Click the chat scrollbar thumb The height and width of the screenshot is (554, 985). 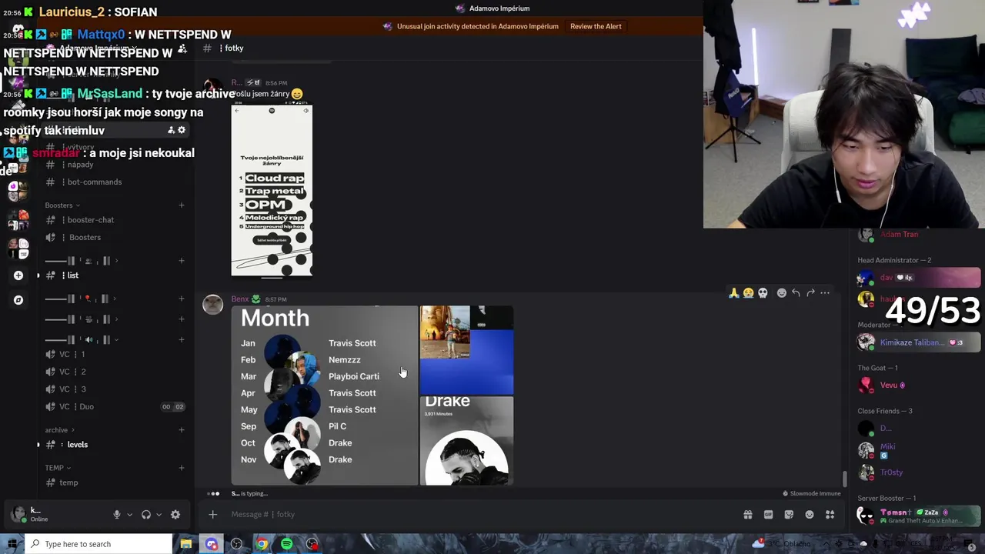coord(845,479)
